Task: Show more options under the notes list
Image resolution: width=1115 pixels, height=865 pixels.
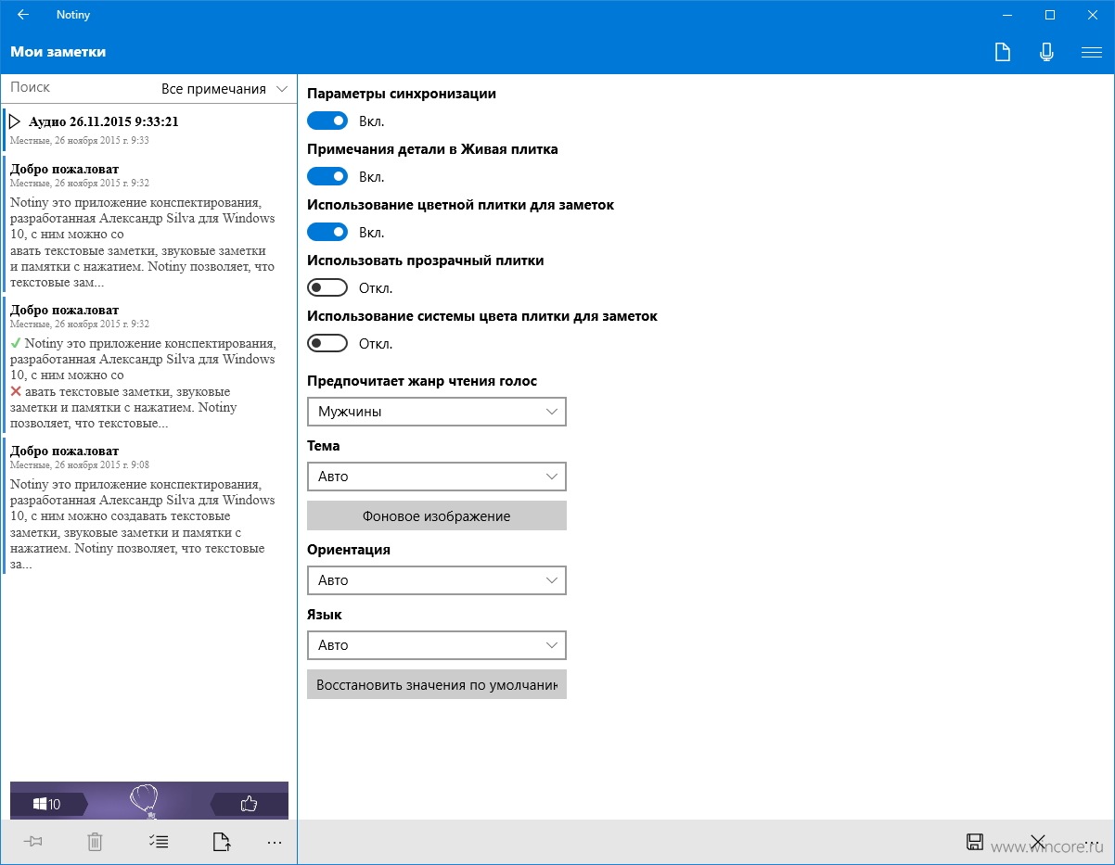Action: pos(274,843)
